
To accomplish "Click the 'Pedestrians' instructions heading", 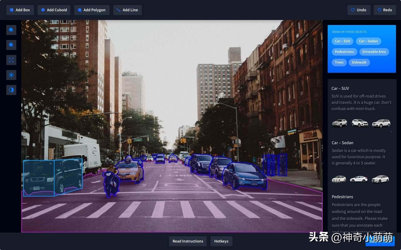I will 342,197.
